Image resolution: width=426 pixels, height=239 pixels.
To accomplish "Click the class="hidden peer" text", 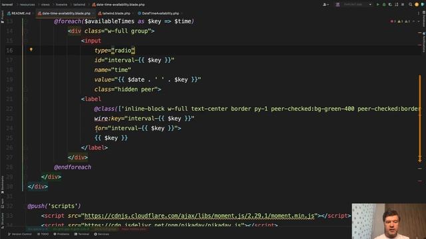I will [127, 90].
